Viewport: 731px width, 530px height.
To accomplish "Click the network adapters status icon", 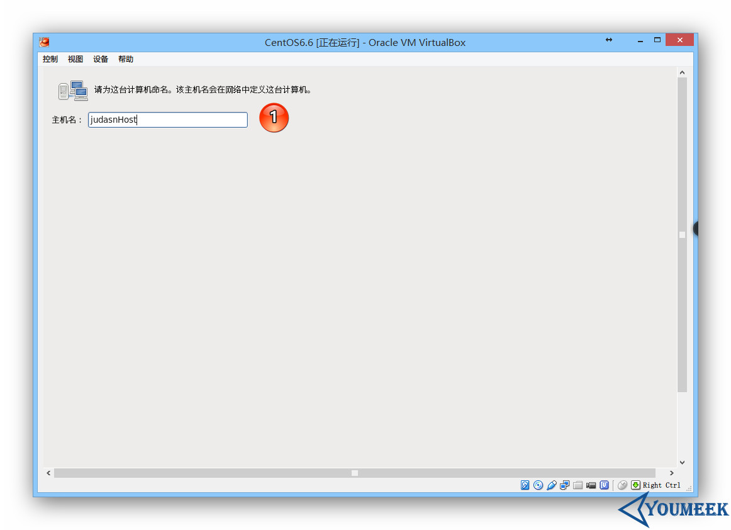I will (x=564, y=485).
